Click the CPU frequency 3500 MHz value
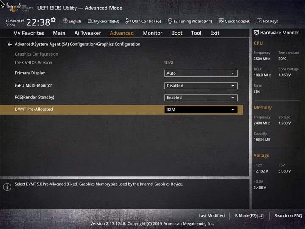305x229 pixels. click(x=262, y=59)
